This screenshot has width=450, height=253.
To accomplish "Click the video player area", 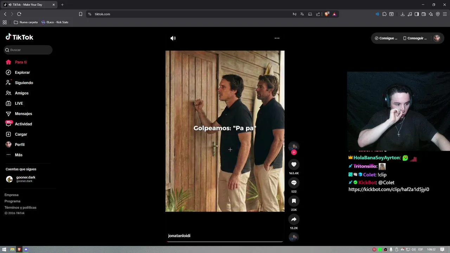I will [x=225, y=131].
